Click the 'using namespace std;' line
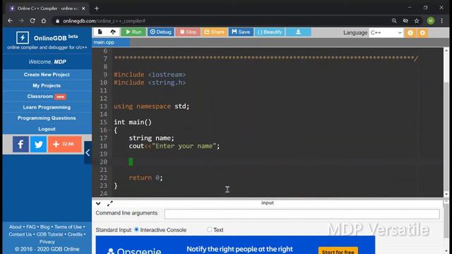This screenshot has height=254, width=452. (x=151, y=107)
